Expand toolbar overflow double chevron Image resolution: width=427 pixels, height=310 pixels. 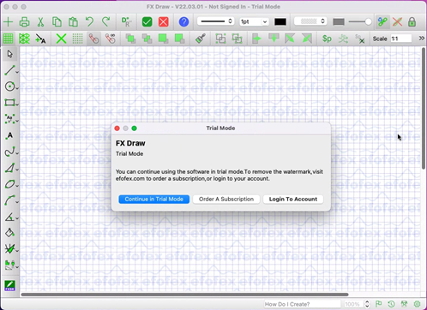click(422, 39)
